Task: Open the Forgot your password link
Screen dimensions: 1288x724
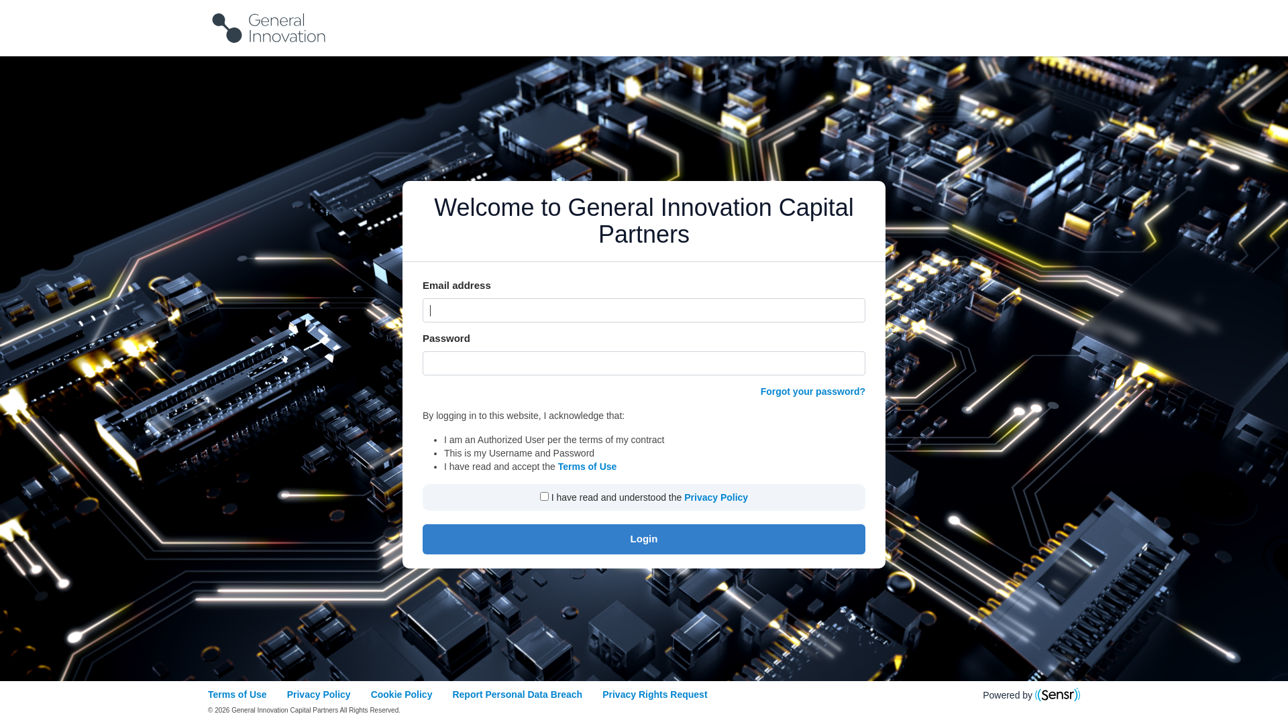Action: click(x=812, y=391)
